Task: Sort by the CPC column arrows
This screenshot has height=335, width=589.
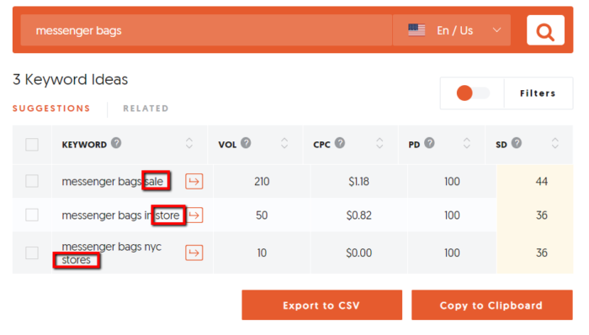Action: tap(379, 143)
